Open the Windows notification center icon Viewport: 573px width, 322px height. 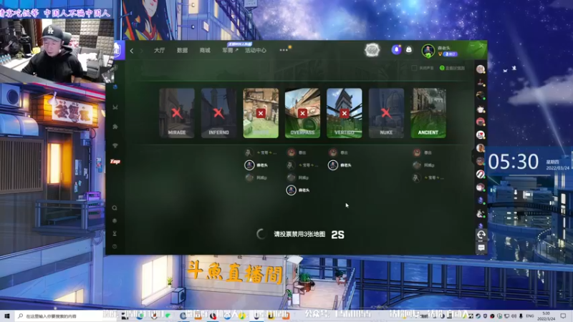coord(563,316)
